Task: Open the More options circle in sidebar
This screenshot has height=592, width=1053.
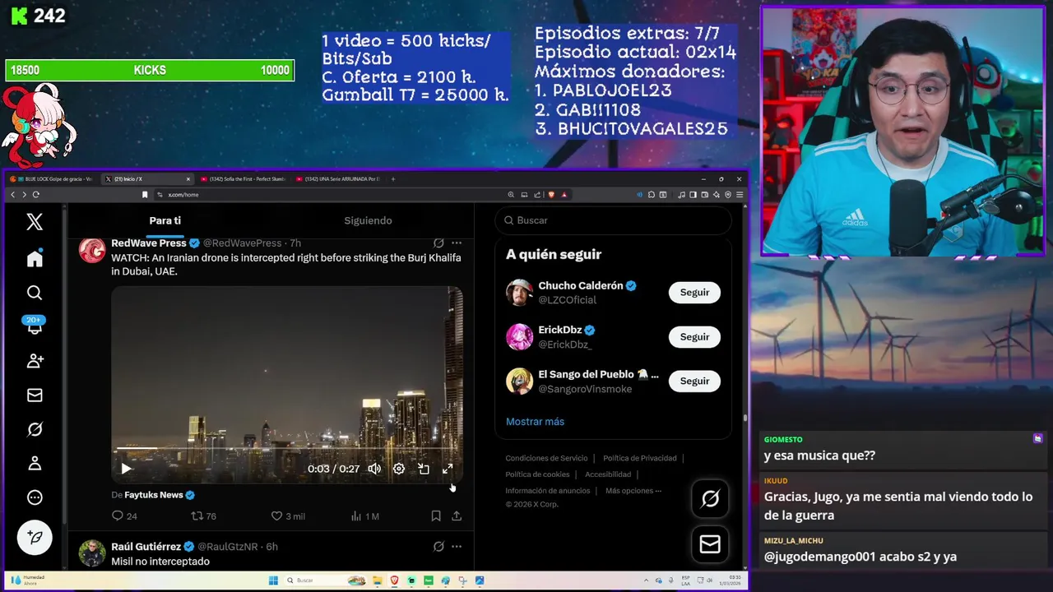Action: (x=35, y=497)
